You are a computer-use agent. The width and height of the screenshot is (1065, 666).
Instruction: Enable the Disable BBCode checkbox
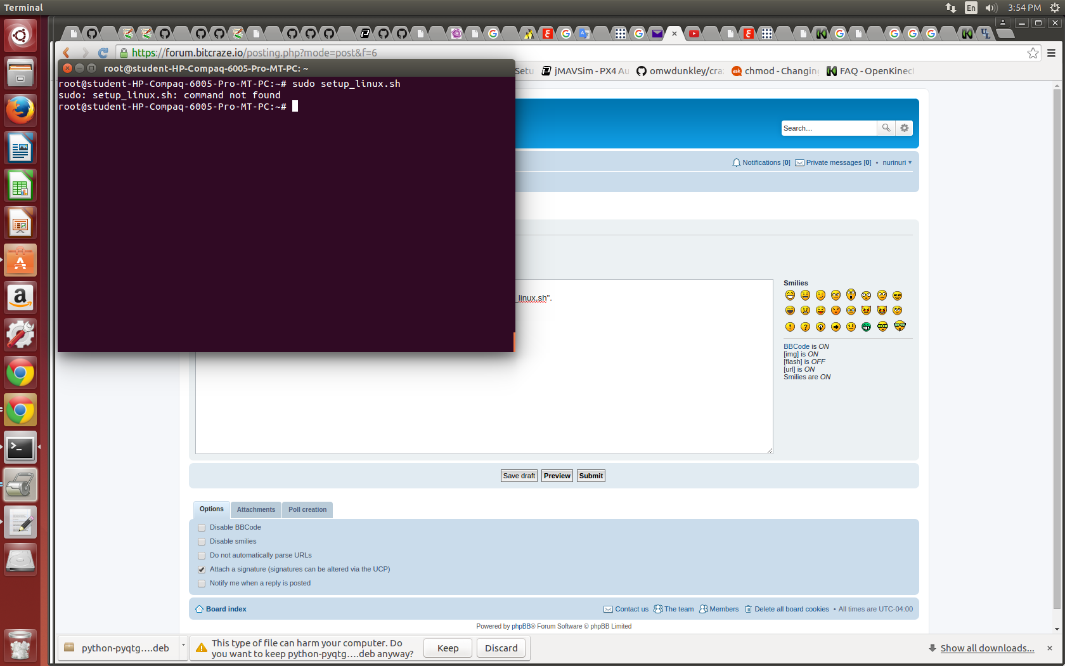click(x=202, y=528)
